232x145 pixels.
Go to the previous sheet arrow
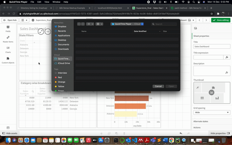pos(200,20)
